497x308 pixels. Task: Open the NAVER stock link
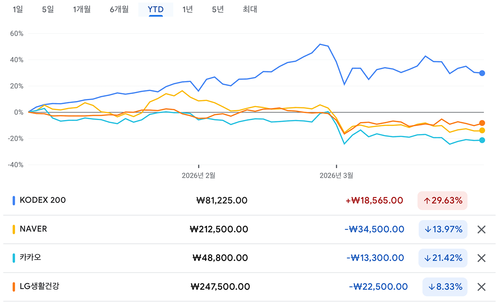coord(33,229)
